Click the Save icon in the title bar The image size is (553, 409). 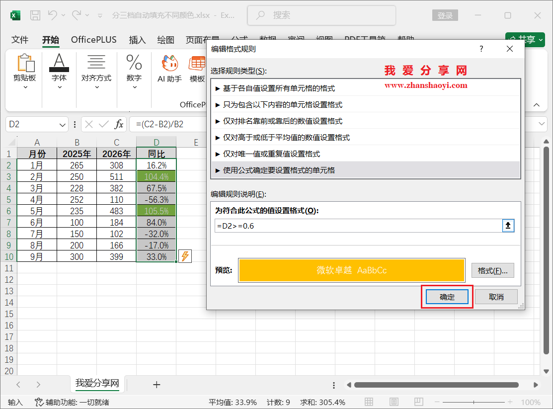click(x=35, y=15)
